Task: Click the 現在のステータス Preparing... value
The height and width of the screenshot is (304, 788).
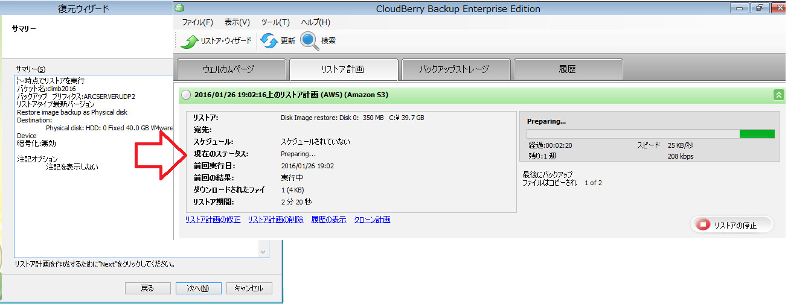Action: [x=298, y=154]
